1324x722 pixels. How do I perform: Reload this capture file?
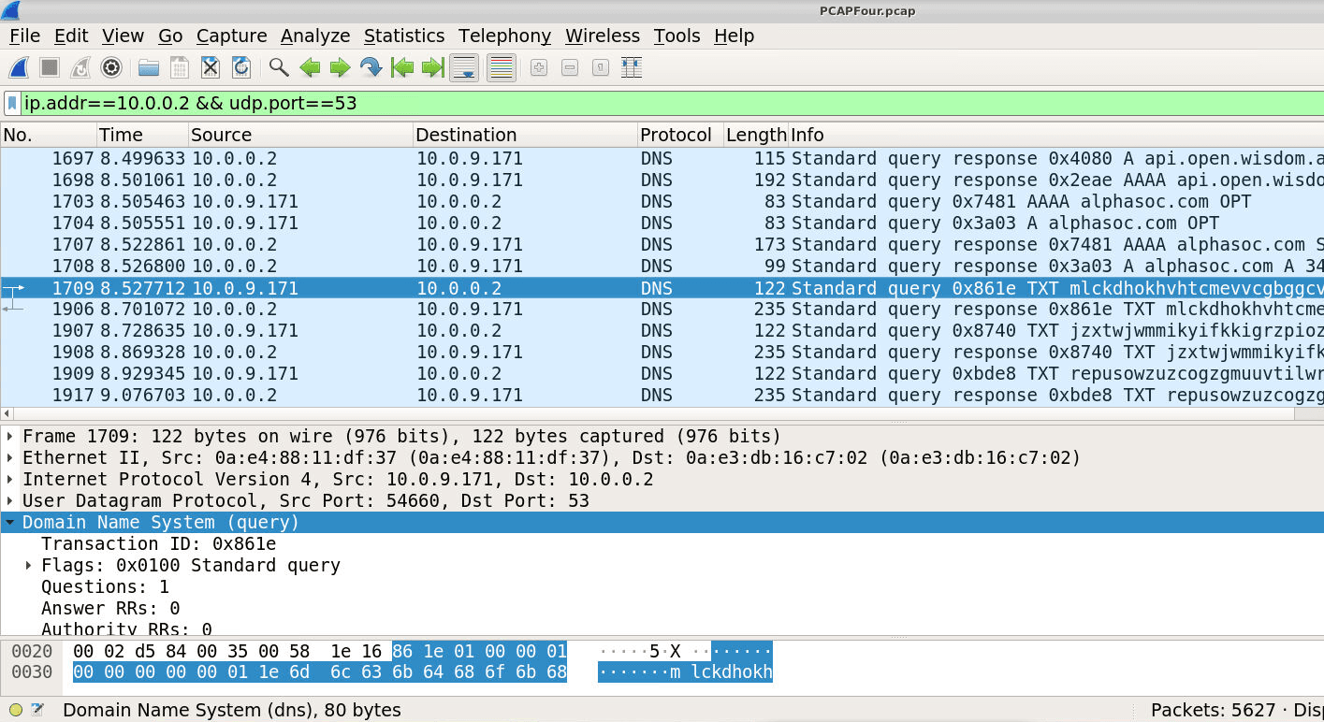click(x=241, y=67)
